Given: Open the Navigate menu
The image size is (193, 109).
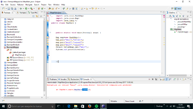Looking at the screenshot, I should point(29,5).
